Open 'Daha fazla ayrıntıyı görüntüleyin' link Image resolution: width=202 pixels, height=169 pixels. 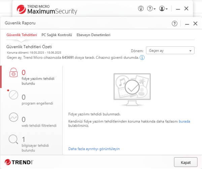tap(94, 148)
